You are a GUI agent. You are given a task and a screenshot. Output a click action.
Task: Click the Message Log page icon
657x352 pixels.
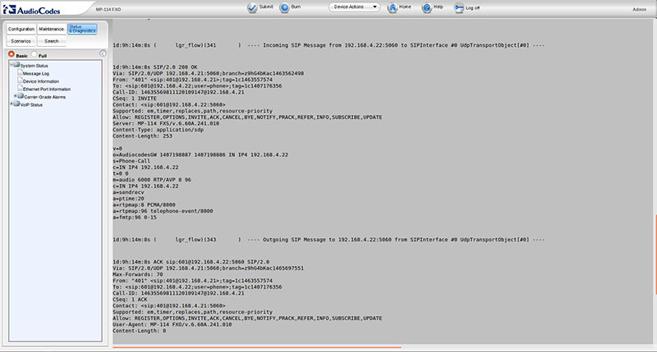click(x=20, y=72)
